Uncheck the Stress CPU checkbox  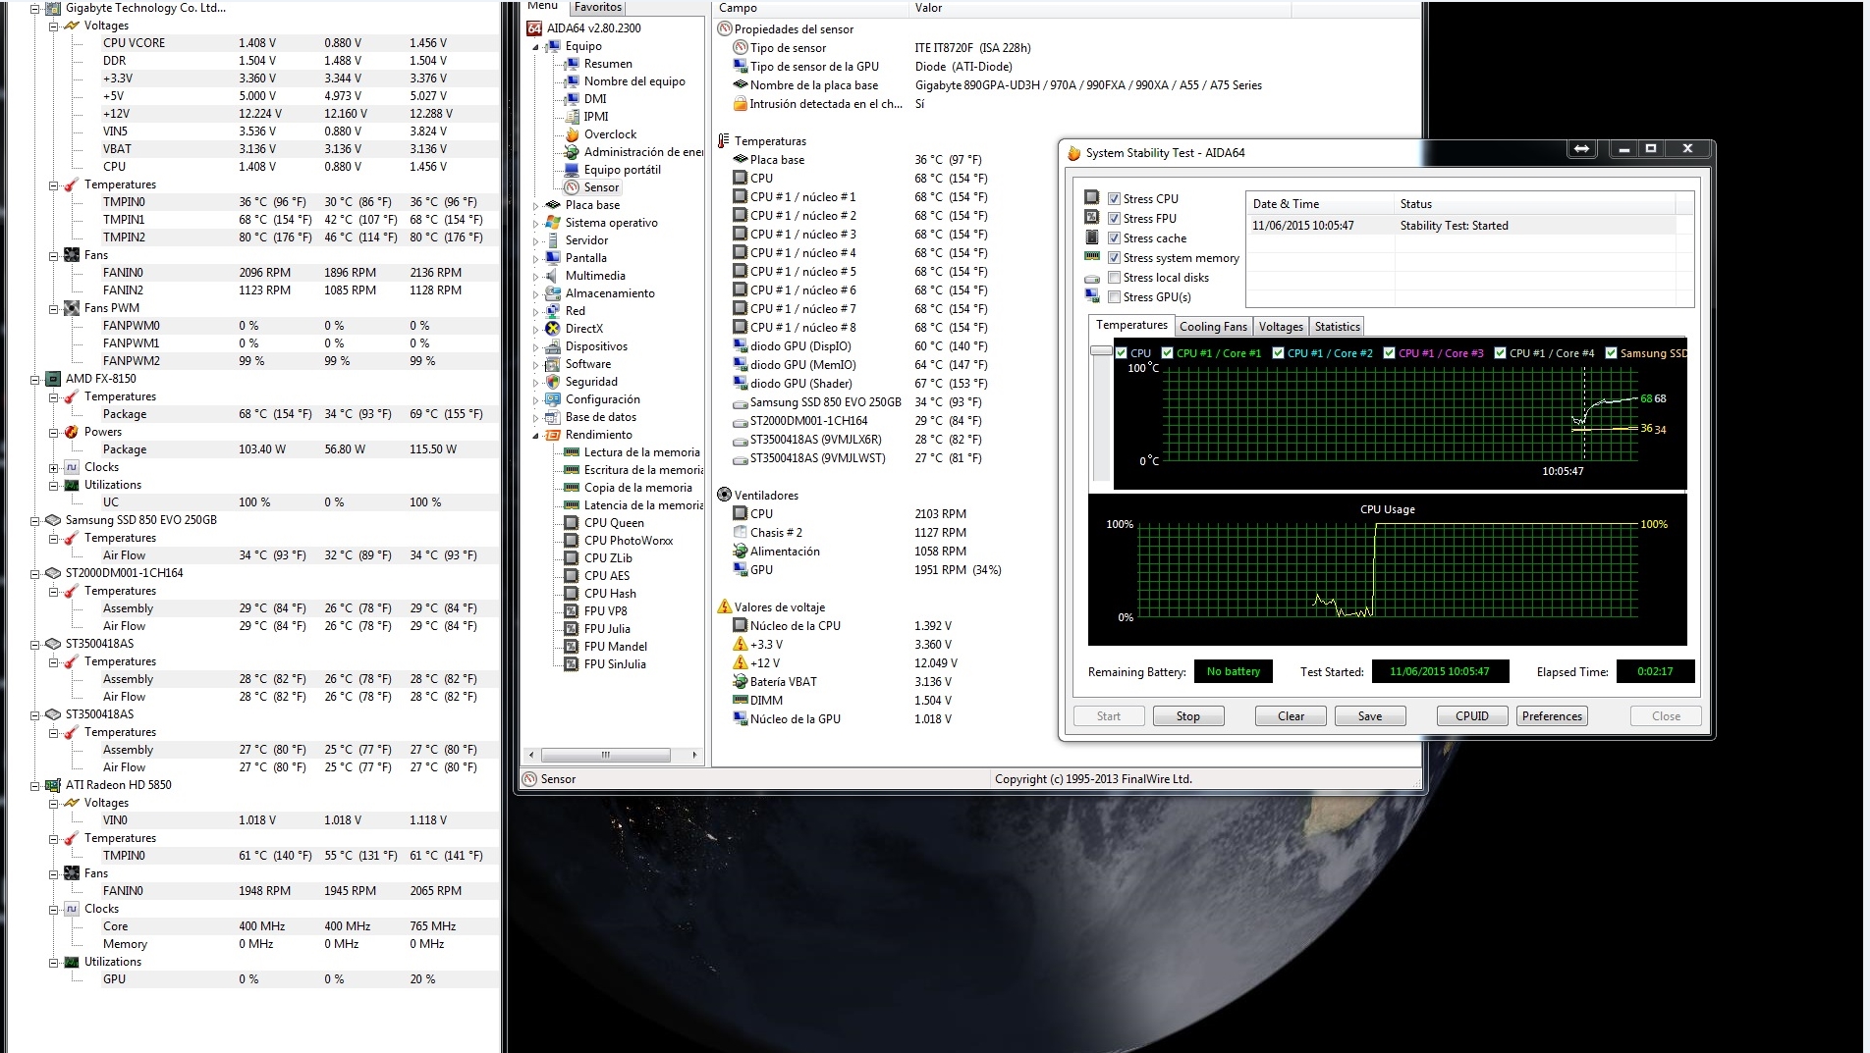(1114, 199)
